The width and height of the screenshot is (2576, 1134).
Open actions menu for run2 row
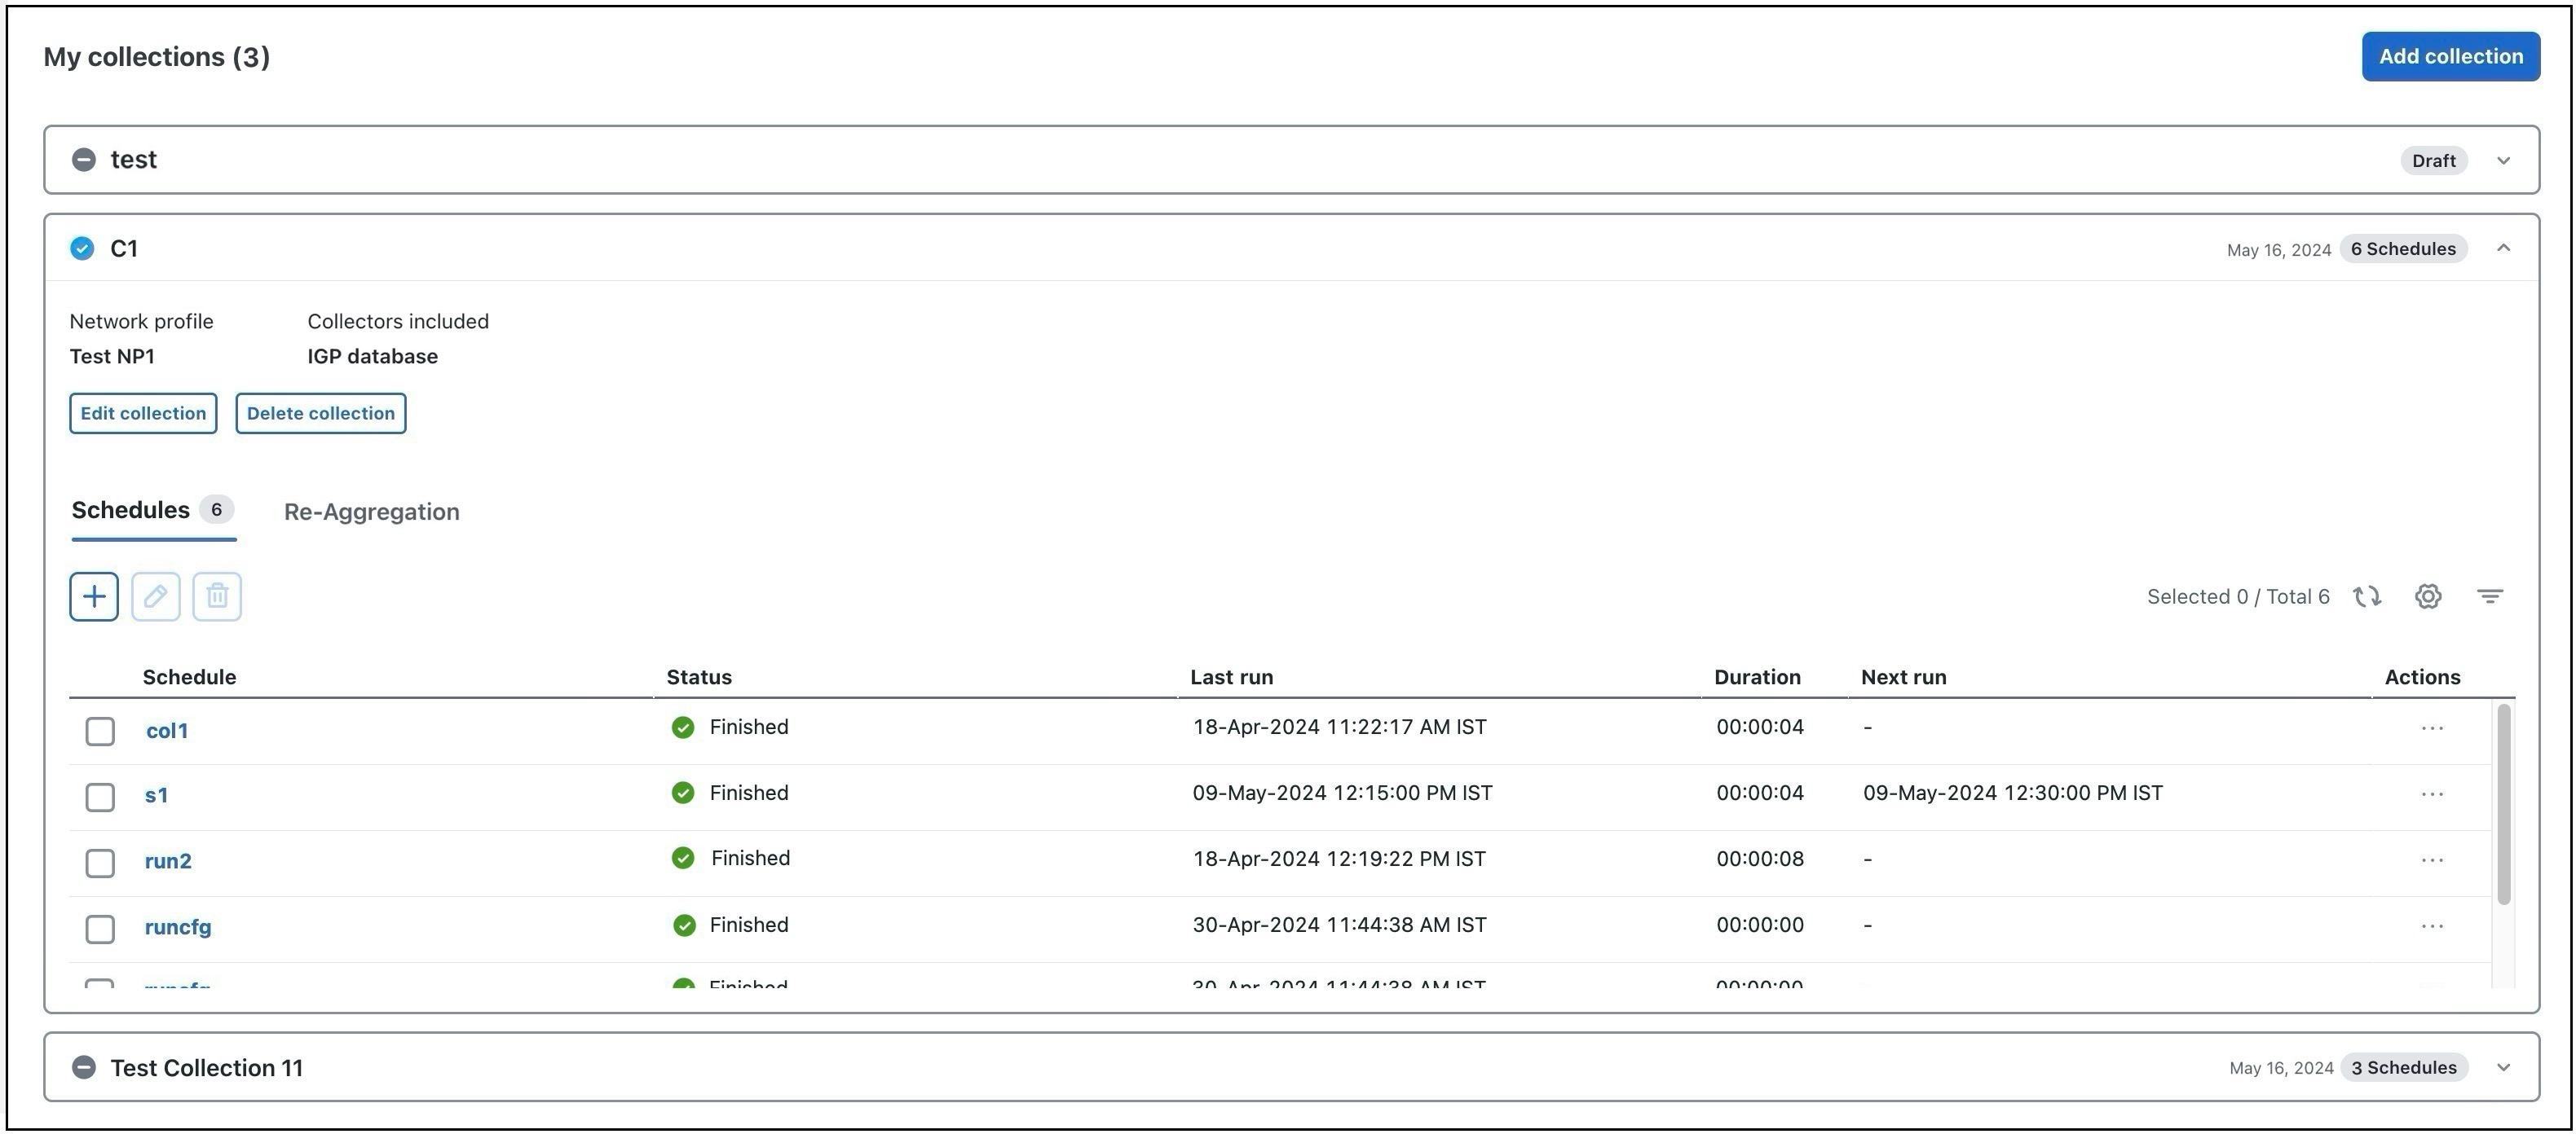[x=2432, y=860]
